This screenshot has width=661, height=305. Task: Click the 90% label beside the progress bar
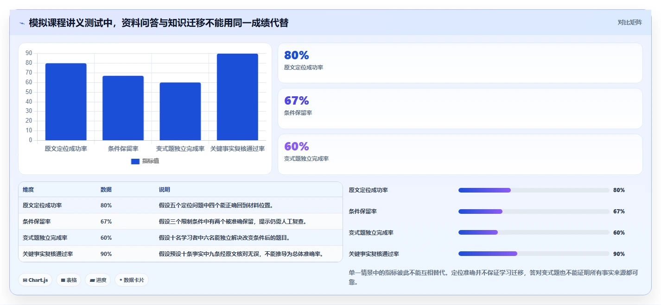pyautogui.click(x=619, y=254)
